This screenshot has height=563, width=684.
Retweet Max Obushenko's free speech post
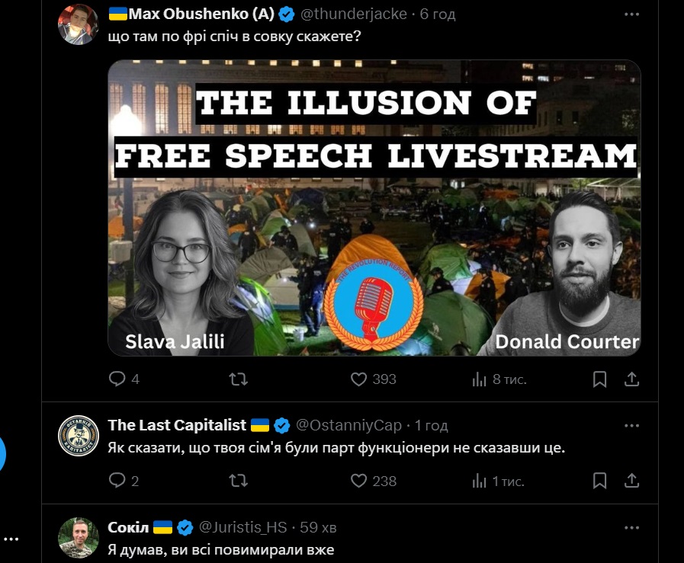click(239, 379)
